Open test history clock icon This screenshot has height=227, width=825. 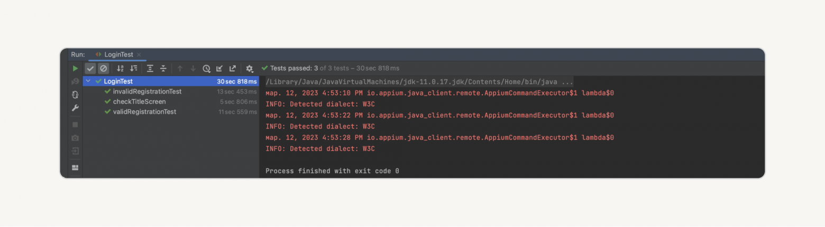point(206,69)
